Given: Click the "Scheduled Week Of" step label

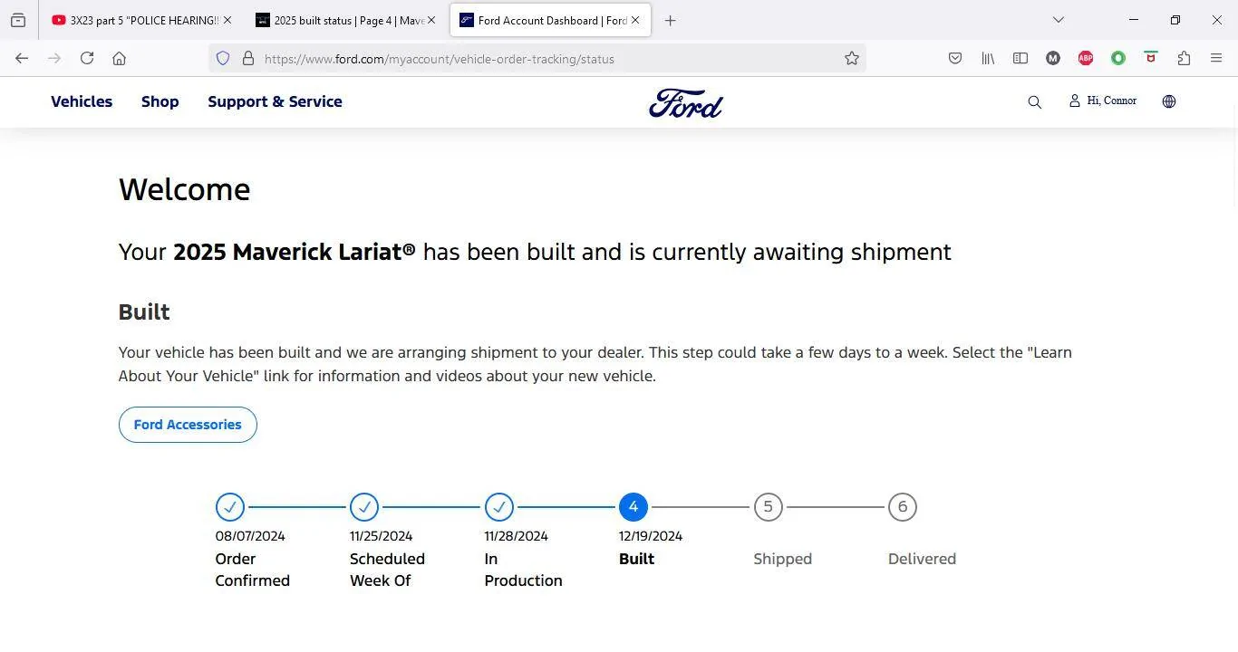Looking at the screenshot, I should pyautogui.click(x=388, y=570).
